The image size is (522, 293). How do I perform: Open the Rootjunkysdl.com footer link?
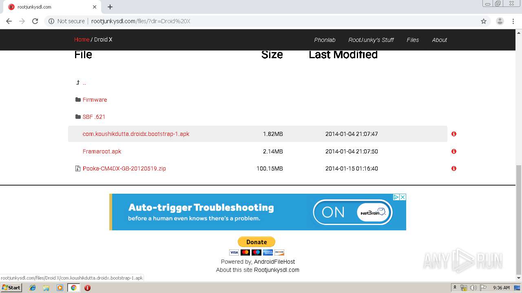click(276, 270)
